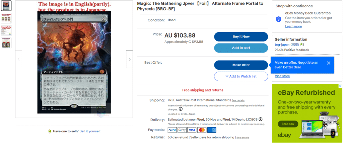Click the Visa payment icon
This screenshot has height=144, width=343.
coord(192,130)
